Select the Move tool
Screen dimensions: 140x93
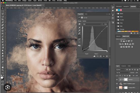coord(3,8)
